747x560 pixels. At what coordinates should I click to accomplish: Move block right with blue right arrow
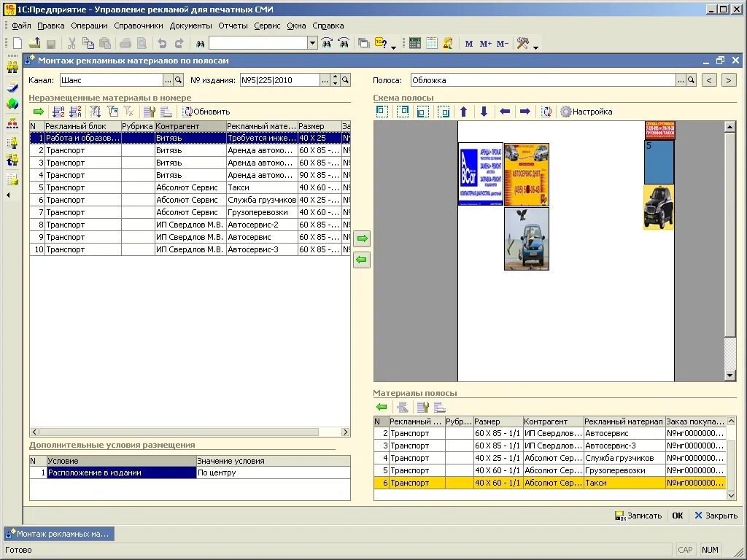tap(525, 112)
